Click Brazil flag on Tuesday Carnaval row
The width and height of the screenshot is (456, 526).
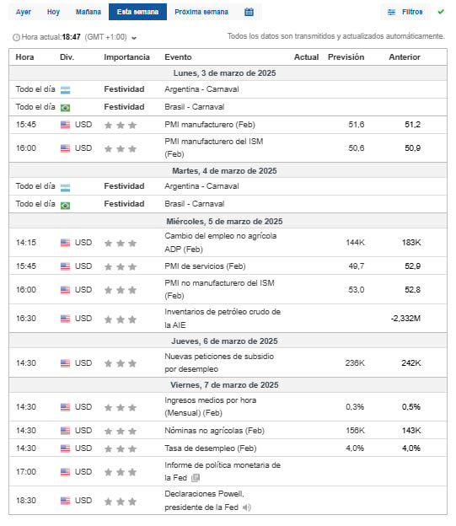click(x=66, y=205)
